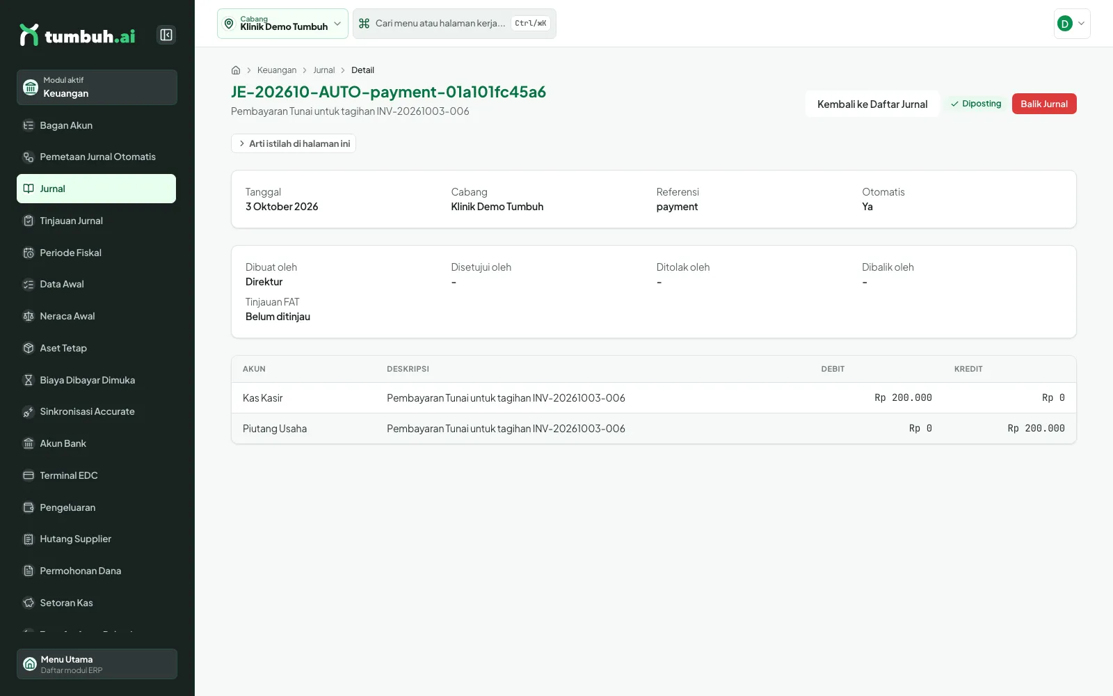
Task: Click the Jurnal breadcrumb link
Action: point(323,70)
